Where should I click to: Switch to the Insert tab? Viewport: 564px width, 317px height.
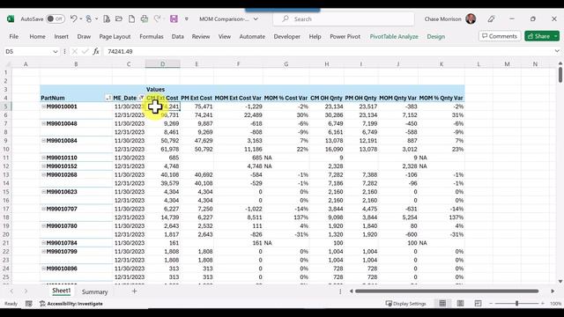[61, 36]
